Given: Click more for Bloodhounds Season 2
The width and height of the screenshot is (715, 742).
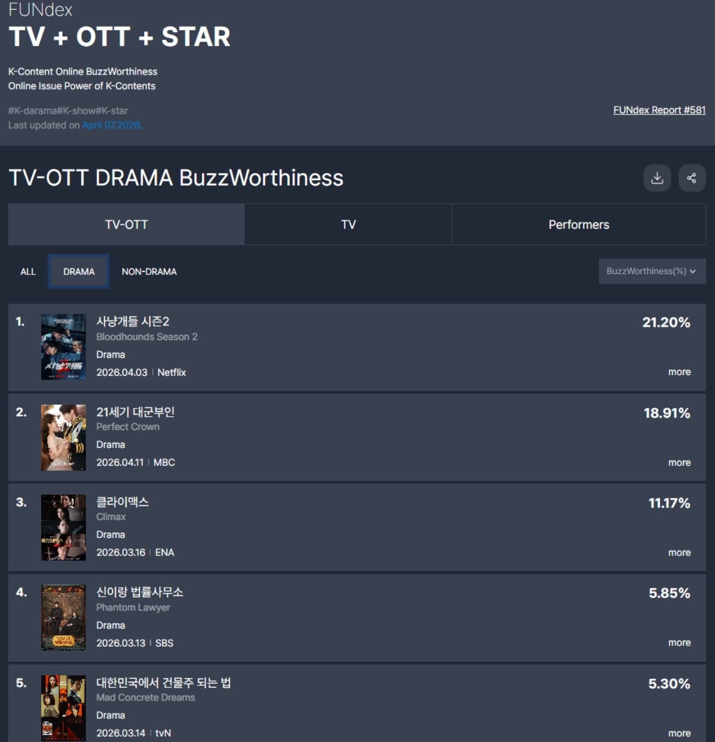Looking at the screenshot, I should [679, 372].
